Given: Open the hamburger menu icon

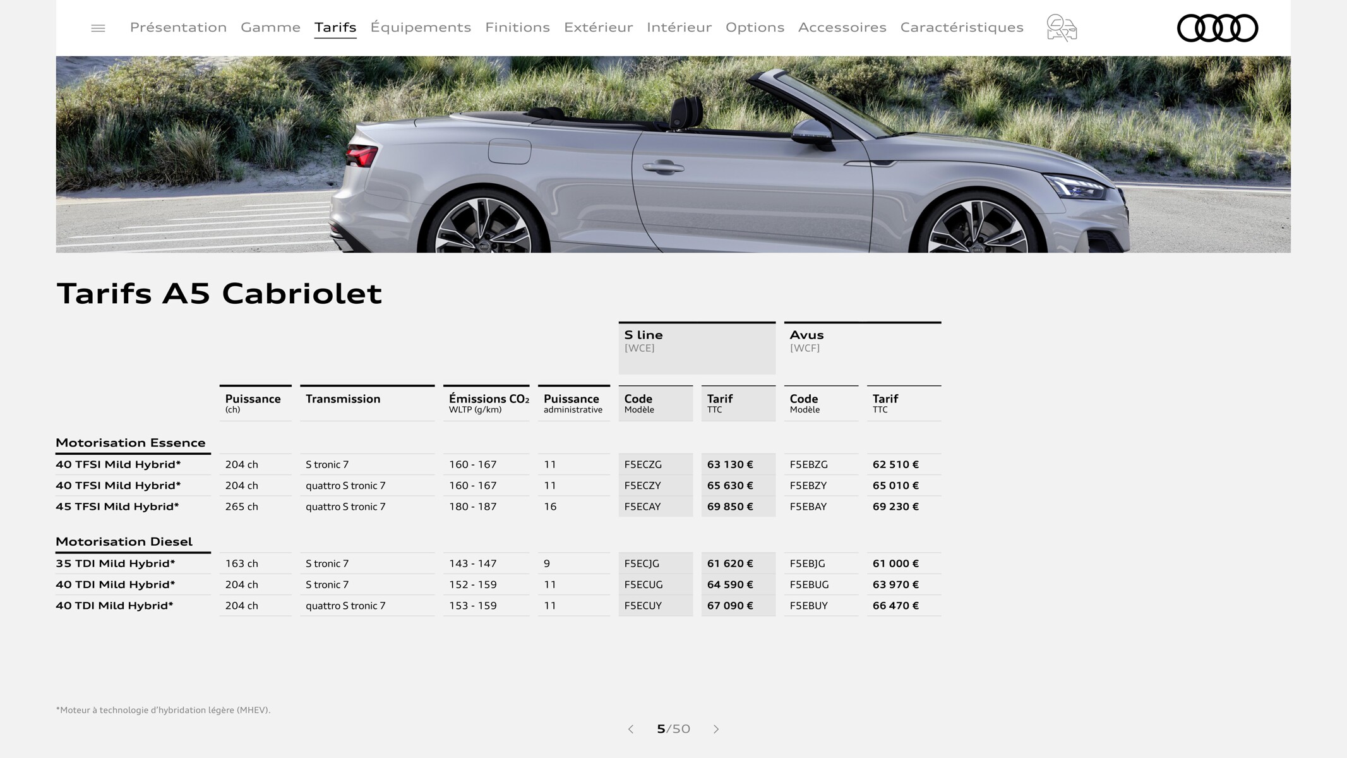Looking at the screenshot, I should click(x=98, y=28).
